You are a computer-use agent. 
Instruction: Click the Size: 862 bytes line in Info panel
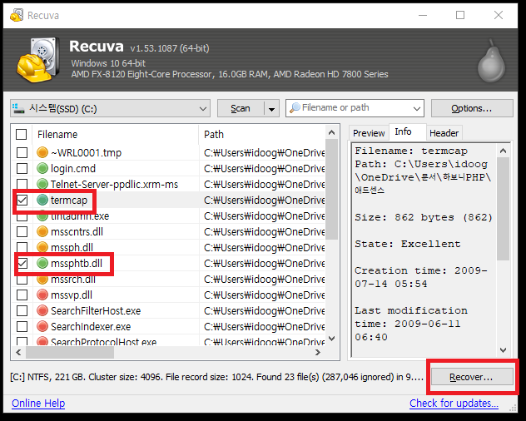pyautogui.click(x=424, y=217)
